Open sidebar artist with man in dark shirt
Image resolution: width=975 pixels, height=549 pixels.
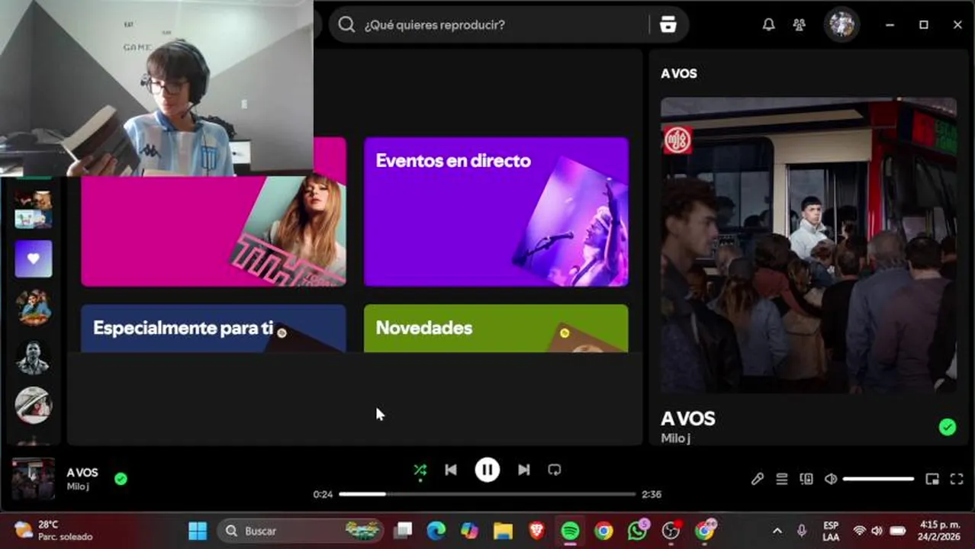[34, 357]
